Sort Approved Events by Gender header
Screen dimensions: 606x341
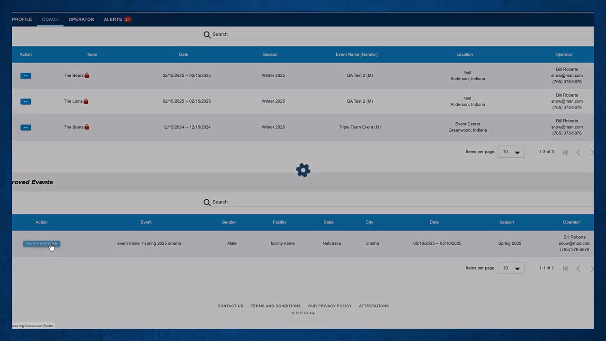coord(229,222)
